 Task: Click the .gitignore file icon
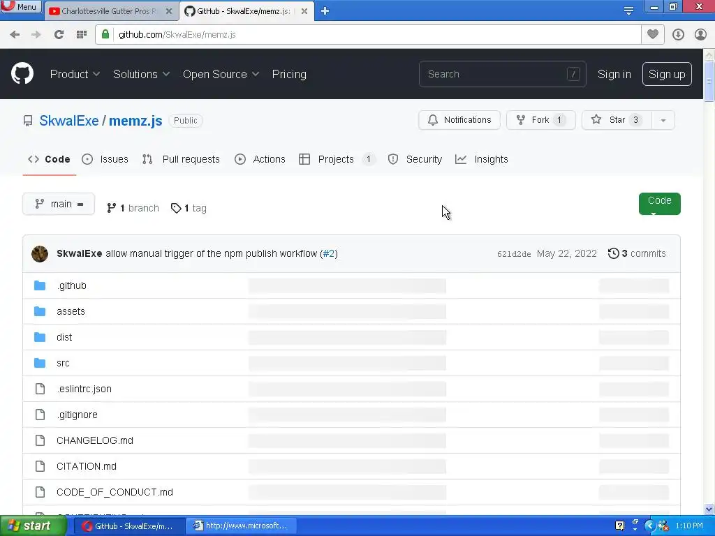tap(40, 415)
